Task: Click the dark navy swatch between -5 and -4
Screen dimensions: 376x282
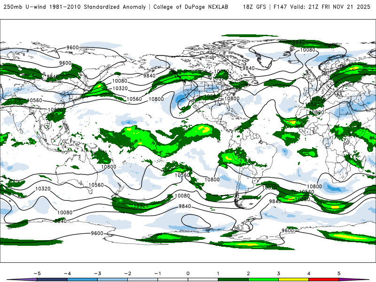Action: (52, 280)
